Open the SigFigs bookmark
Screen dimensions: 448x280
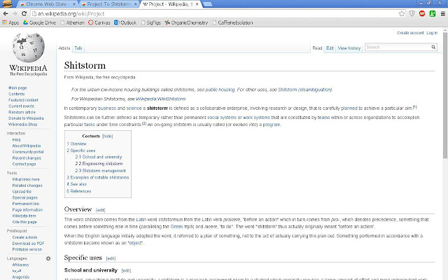pos(150,22)
